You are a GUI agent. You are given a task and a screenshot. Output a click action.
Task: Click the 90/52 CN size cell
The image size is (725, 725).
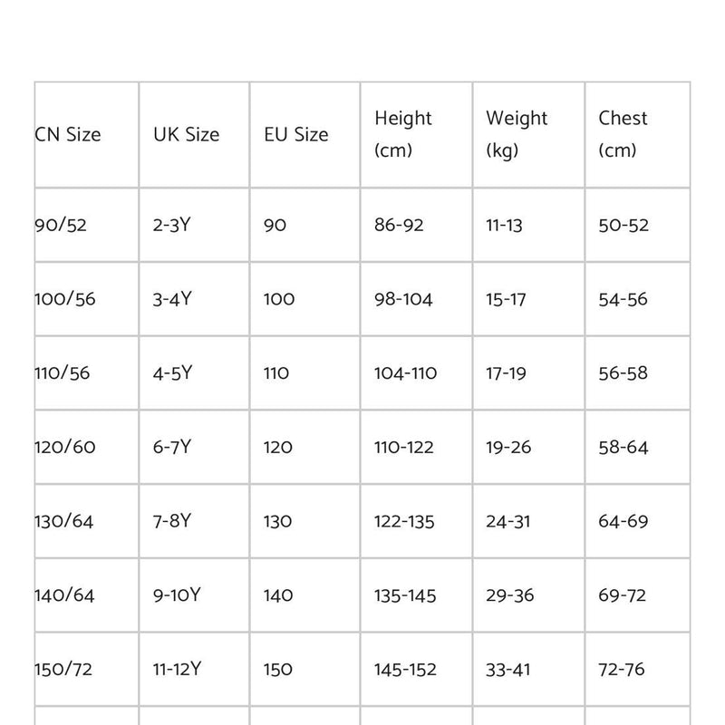click(62, 225)
